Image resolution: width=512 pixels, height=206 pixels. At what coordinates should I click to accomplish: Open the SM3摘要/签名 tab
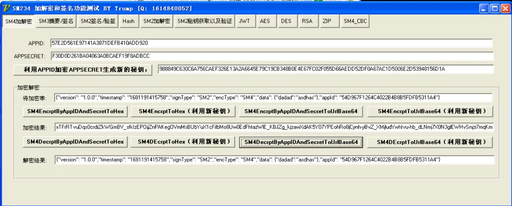56,21
